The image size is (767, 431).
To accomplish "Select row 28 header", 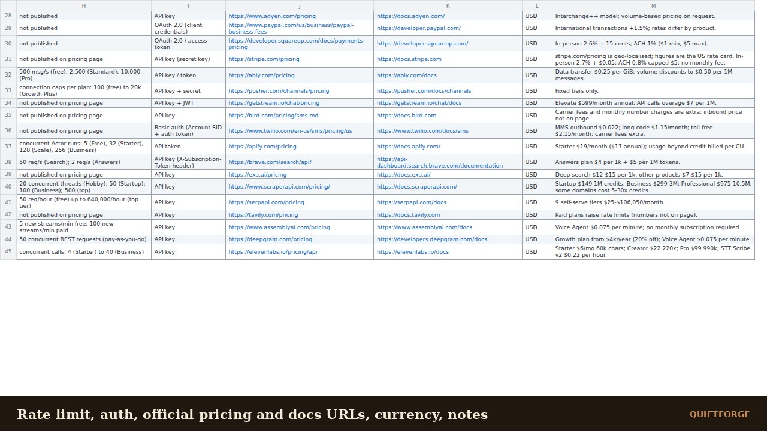I will coord(8,16).
